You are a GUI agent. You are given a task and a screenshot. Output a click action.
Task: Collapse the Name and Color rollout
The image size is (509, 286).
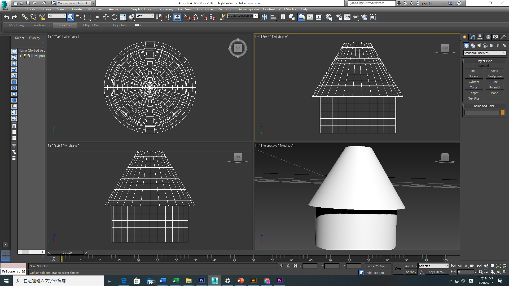tap(484, 106)
